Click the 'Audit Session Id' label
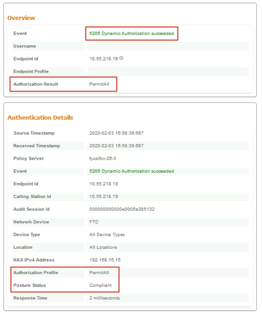 (31, 209)
